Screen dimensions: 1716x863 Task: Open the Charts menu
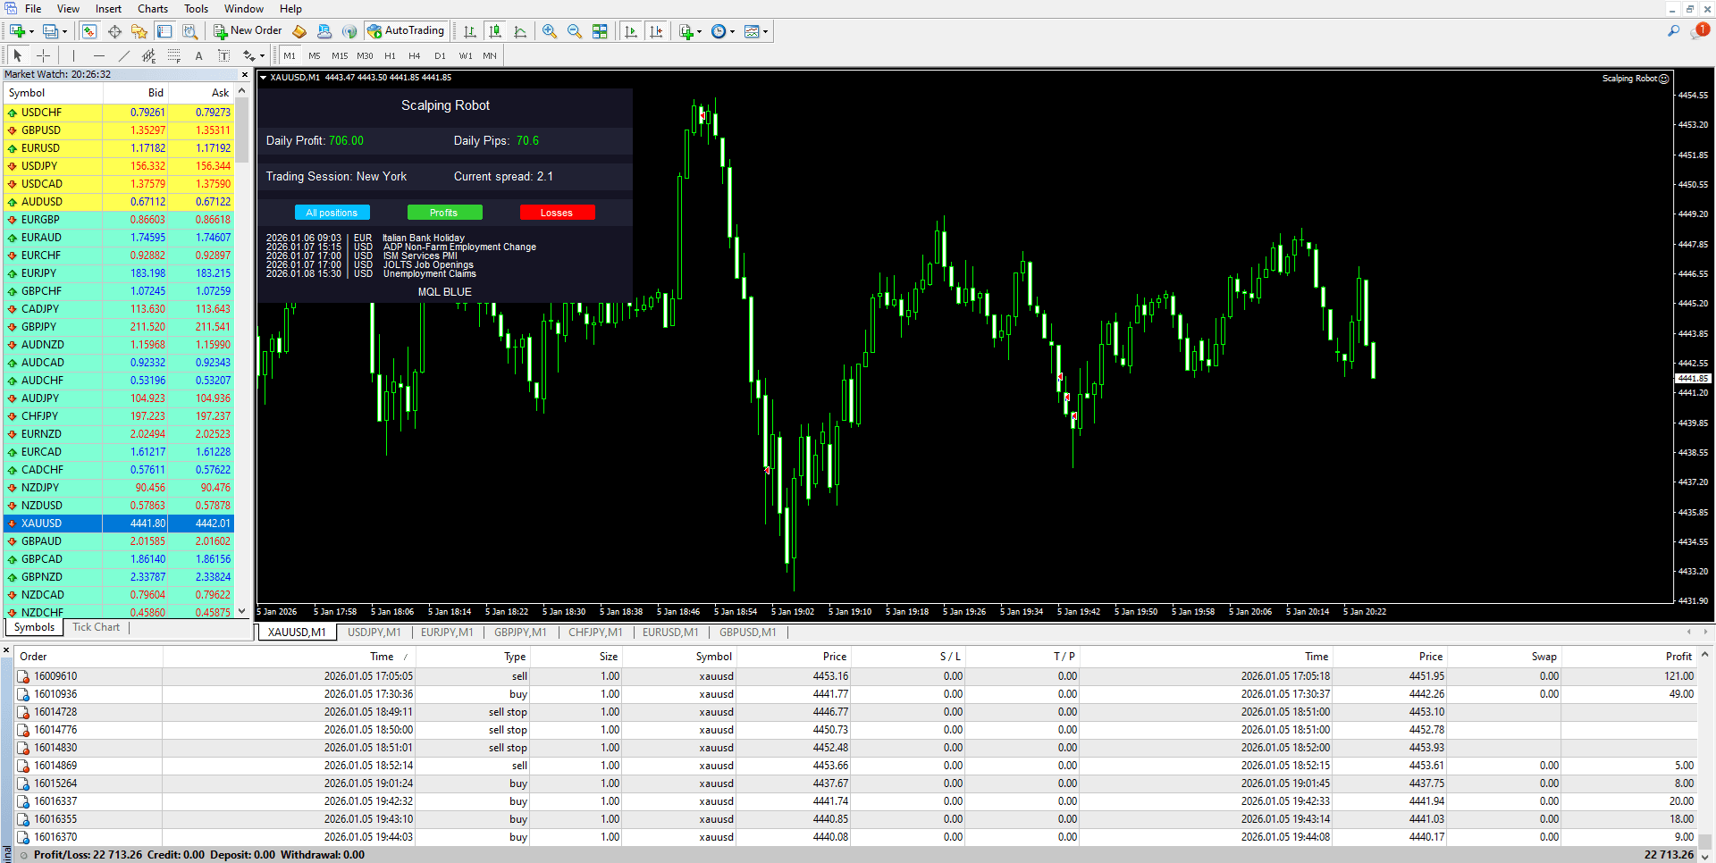click(152, 9)
